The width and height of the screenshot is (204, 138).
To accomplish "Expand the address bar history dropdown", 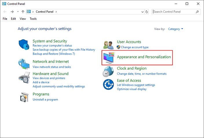I will click(142, 12).
